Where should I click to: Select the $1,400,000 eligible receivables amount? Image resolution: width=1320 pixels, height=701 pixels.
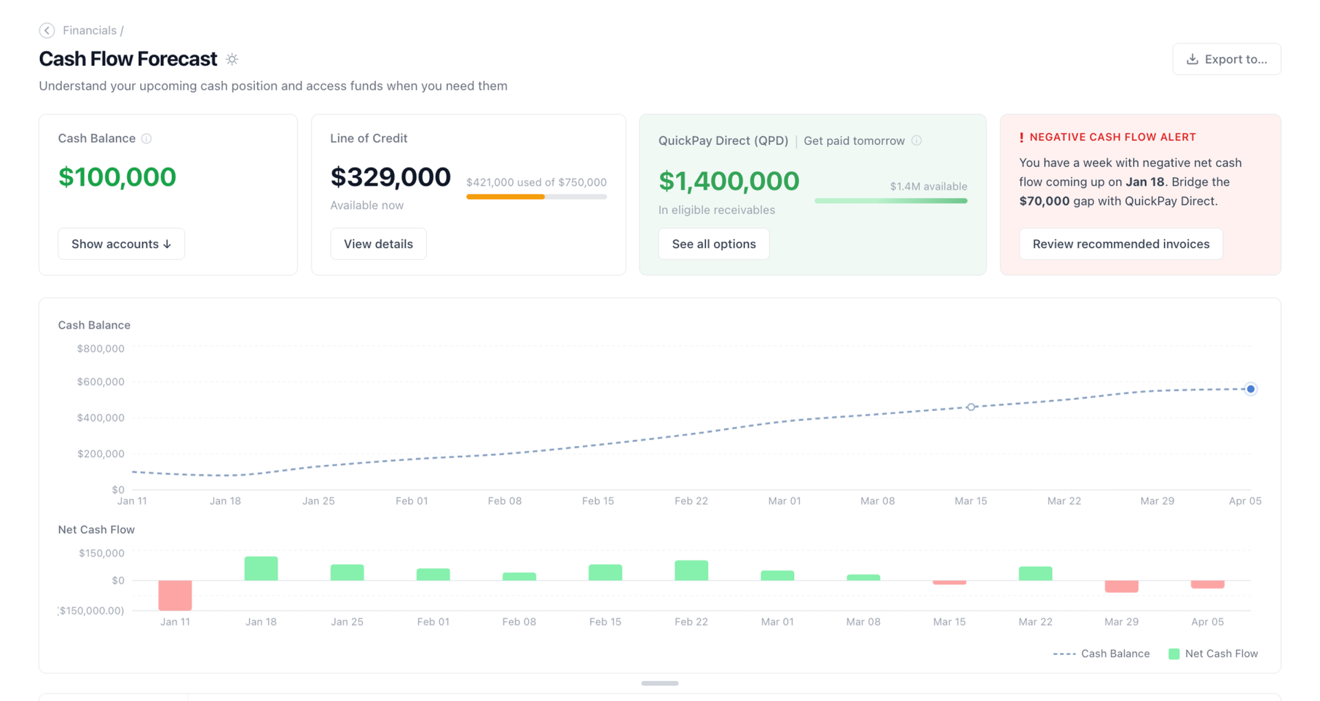pyautogui.click(x=729, y=181)
